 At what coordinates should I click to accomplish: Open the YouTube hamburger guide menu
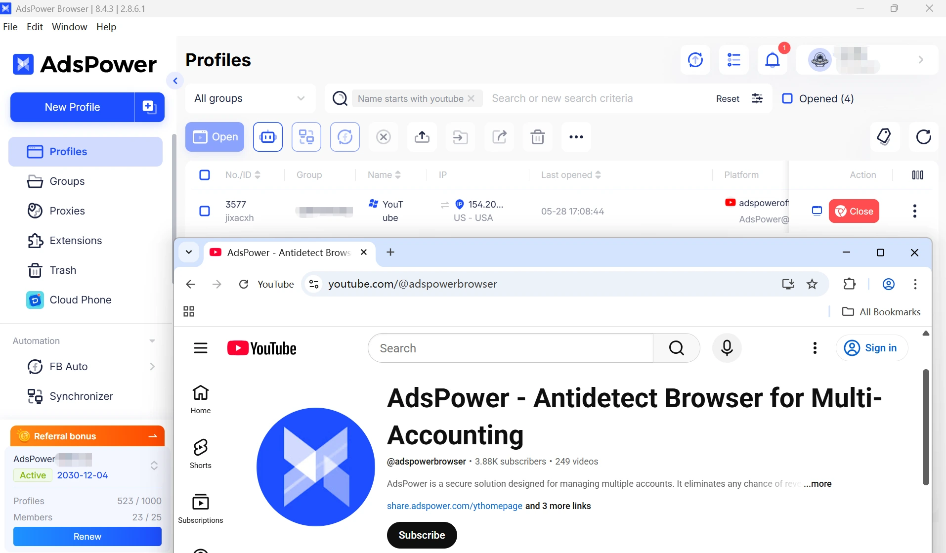click(201, 348)
